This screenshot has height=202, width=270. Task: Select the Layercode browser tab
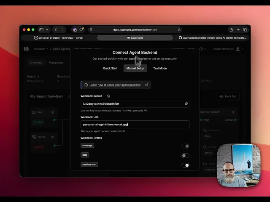[135, 38]
